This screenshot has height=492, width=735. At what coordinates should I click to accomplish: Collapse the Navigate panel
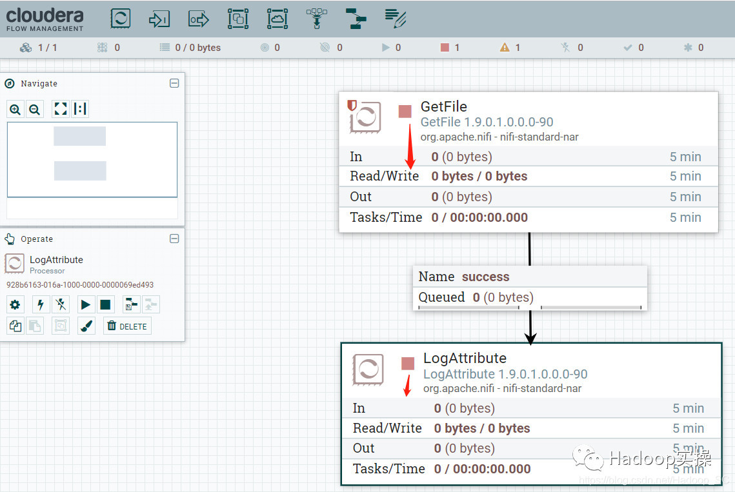(x=174, y=83)
